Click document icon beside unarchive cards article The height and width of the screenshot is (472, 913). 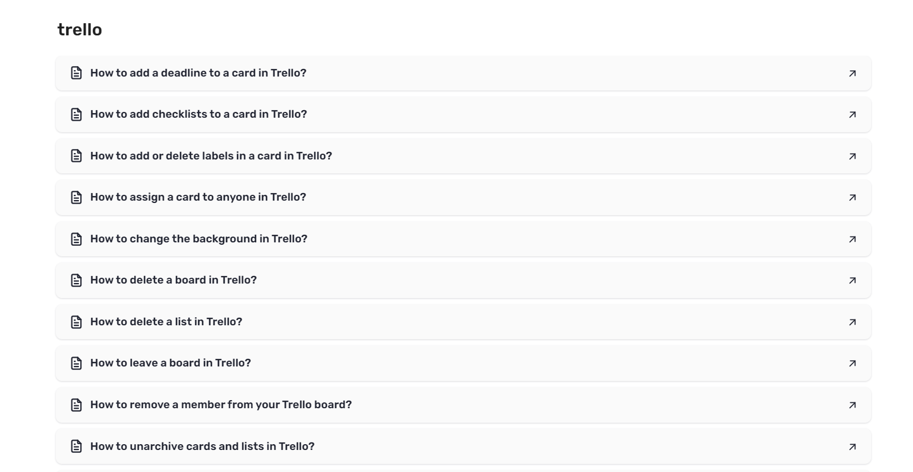pyautogui.click(x=76, y=446)
